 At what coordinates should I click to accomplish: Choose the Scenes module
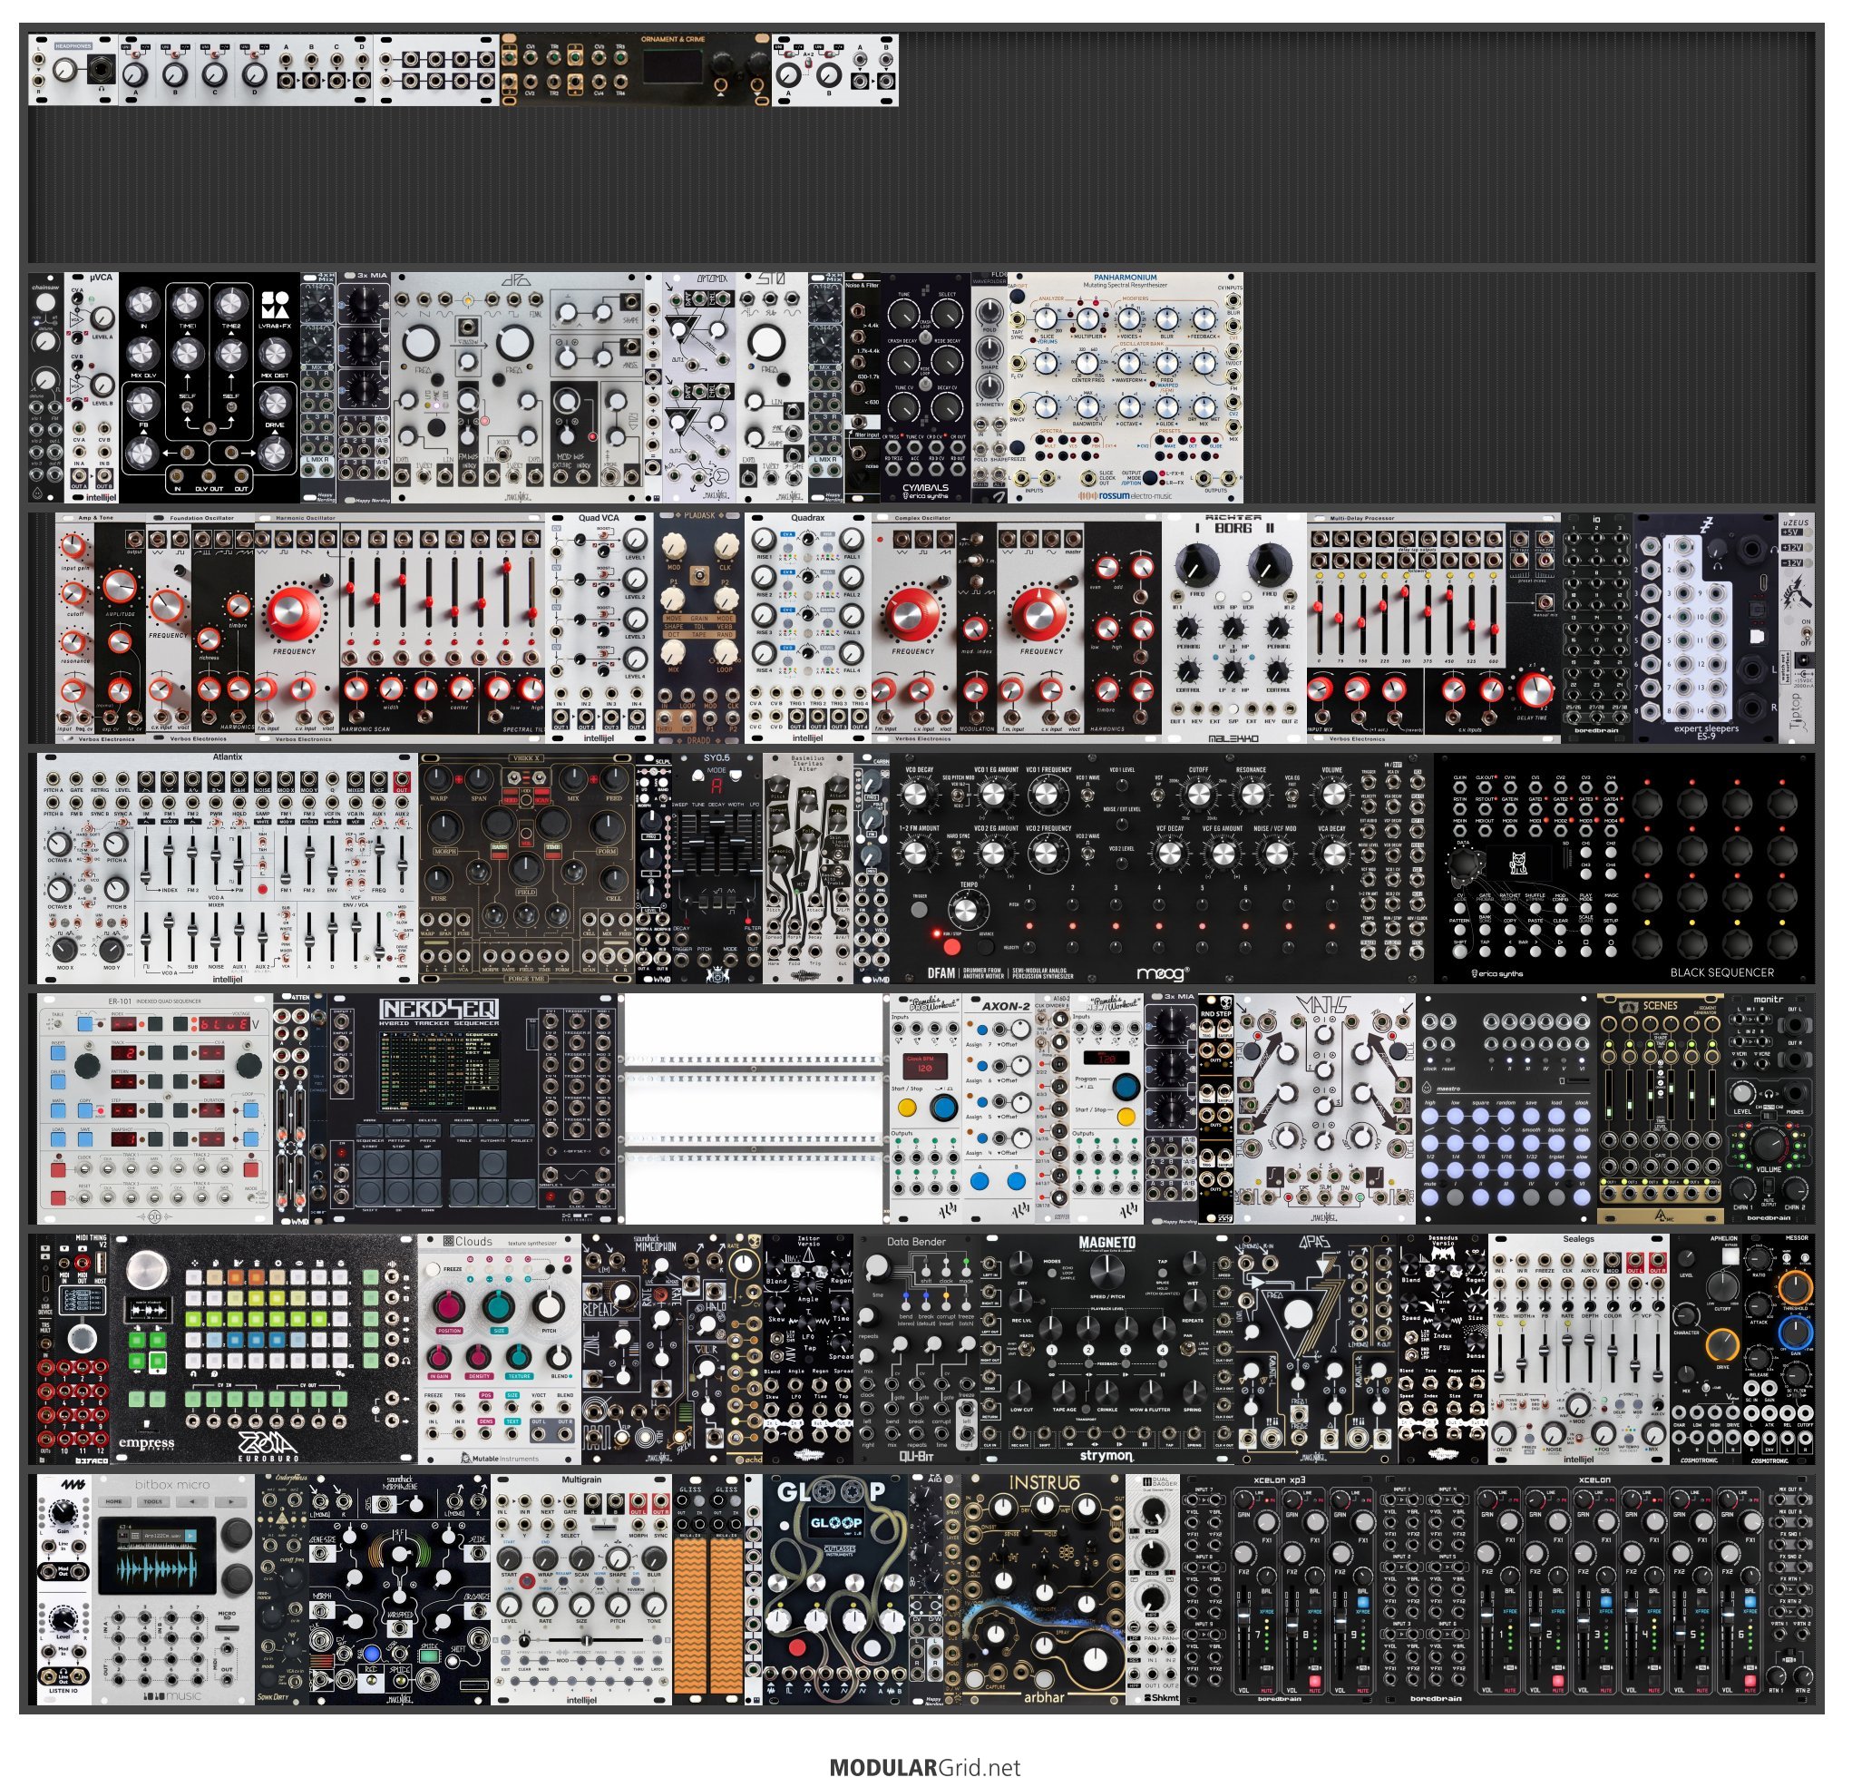[1662, 1108]
